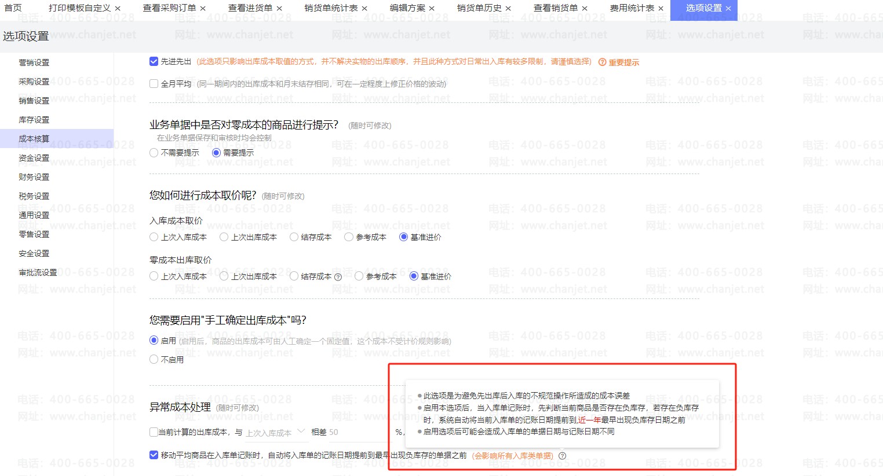Close the 查看销货单 tab
Screen dimensions: 883x476
pyautogui.click(x=585, y=9)
